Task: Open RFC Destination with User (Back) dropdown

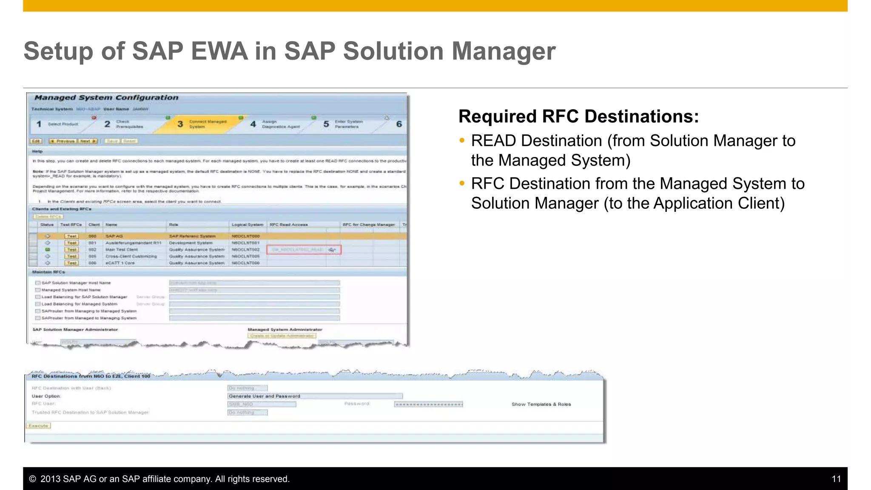Action: (x=248, y=388)
